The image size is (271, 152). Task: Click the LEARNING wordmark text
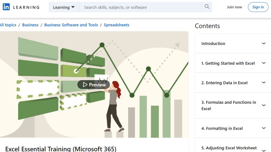pyautogui.click(x=26, y=7)
